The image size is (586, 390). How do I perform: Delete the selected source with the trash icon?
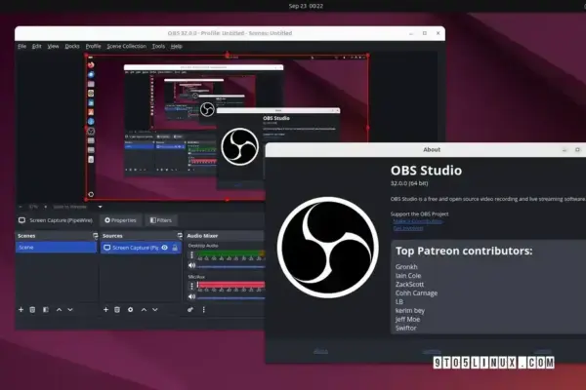(x=117, y=310)
